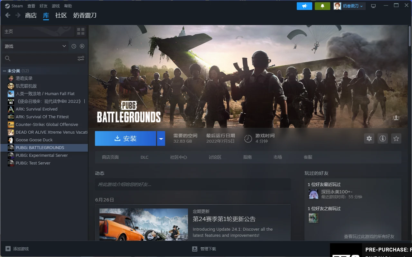Open the 查看 menu
Image resolution: width=412 pixels, height=257 pixels.
point(31,6)
